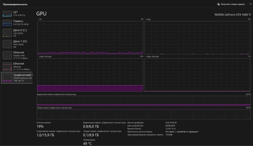Expand the 3D engine dropdown chevron
This screenshot has width=253, height=146.
(38, 19)
